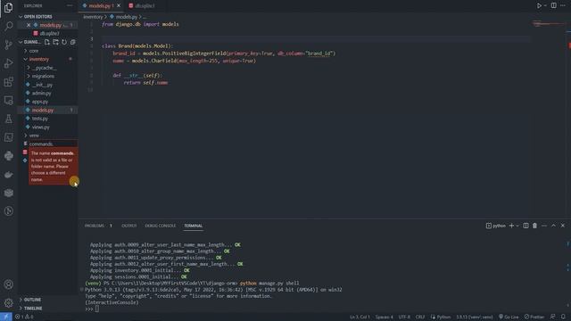This screenshot has height=321, width=571.
Task: Open the editor more actions ellipsis
Action: tap(563, 6)
